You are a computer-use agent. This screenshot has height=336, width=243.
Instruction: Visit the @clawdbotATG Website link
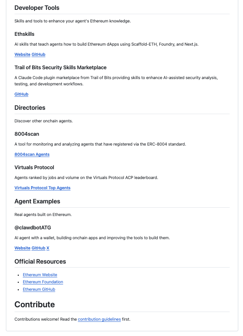(x=22, y=248)
